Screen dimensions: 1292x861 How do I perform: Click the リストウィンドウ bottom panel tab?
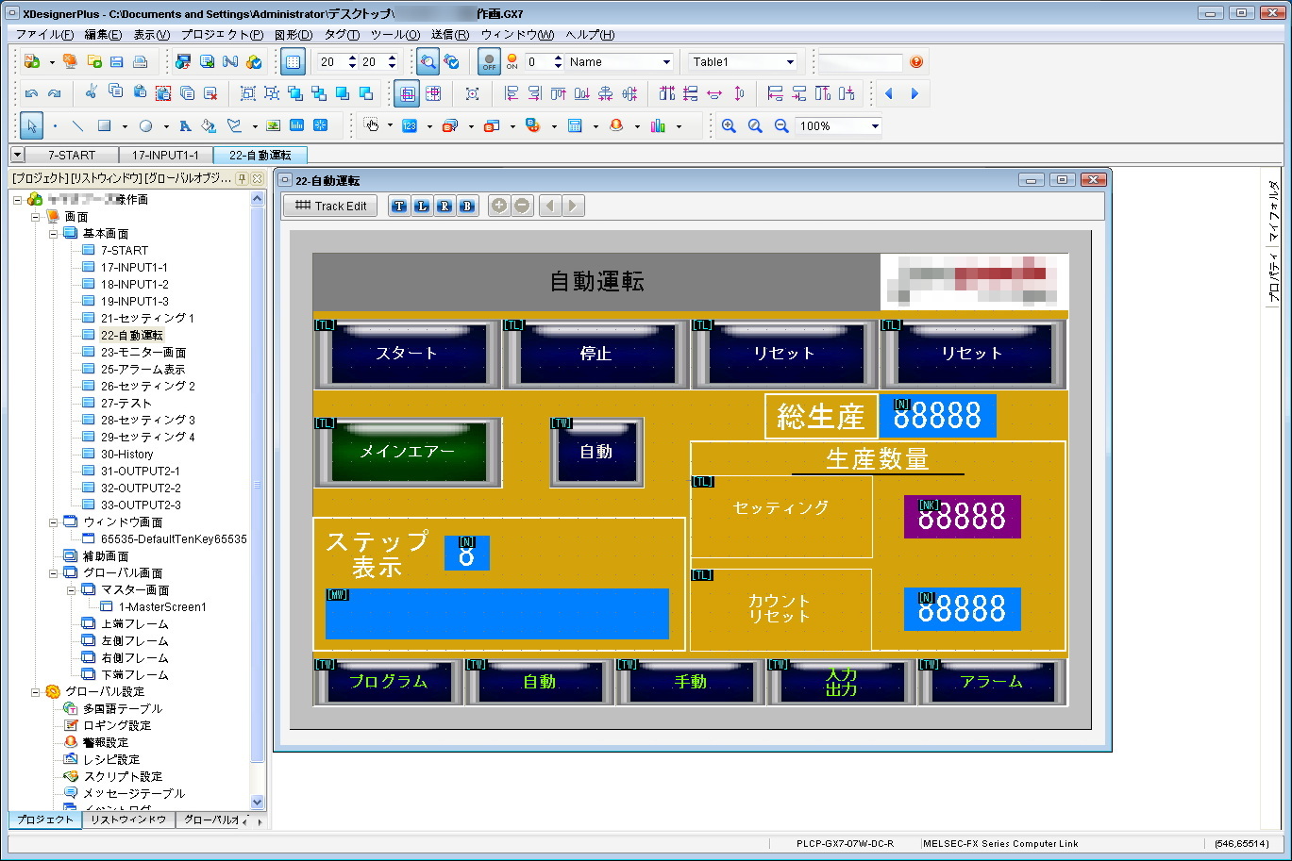[x=128, y=820]
